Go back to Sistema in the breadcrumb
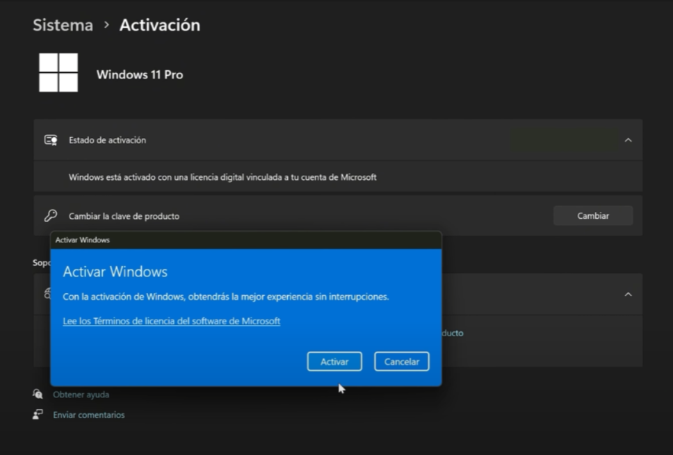Image resolution: width=673 pixels, height=455 pixels. (63, 25)
